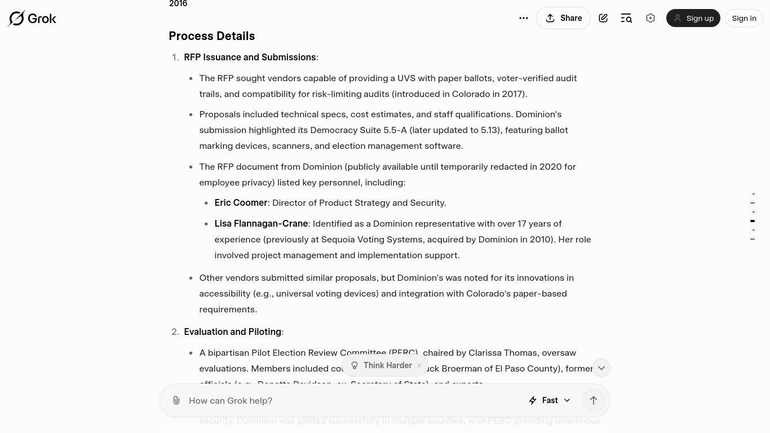The image size is (770, 433).
Task: Share this conversation
Action: (x=563, y=18)
